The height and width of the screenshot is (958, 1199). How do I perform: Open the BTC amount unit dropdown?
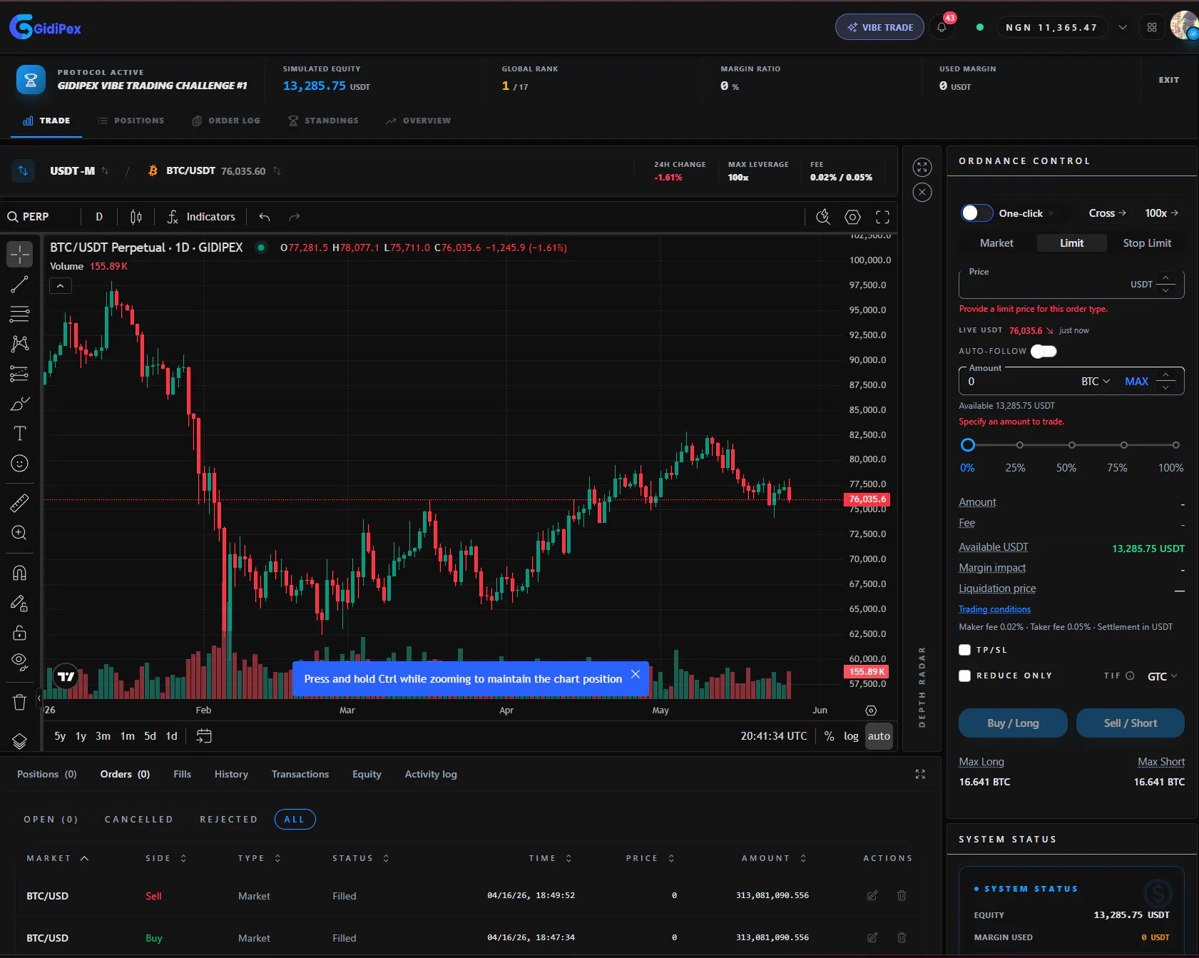pyautogui.click(x=1096, y=382)
